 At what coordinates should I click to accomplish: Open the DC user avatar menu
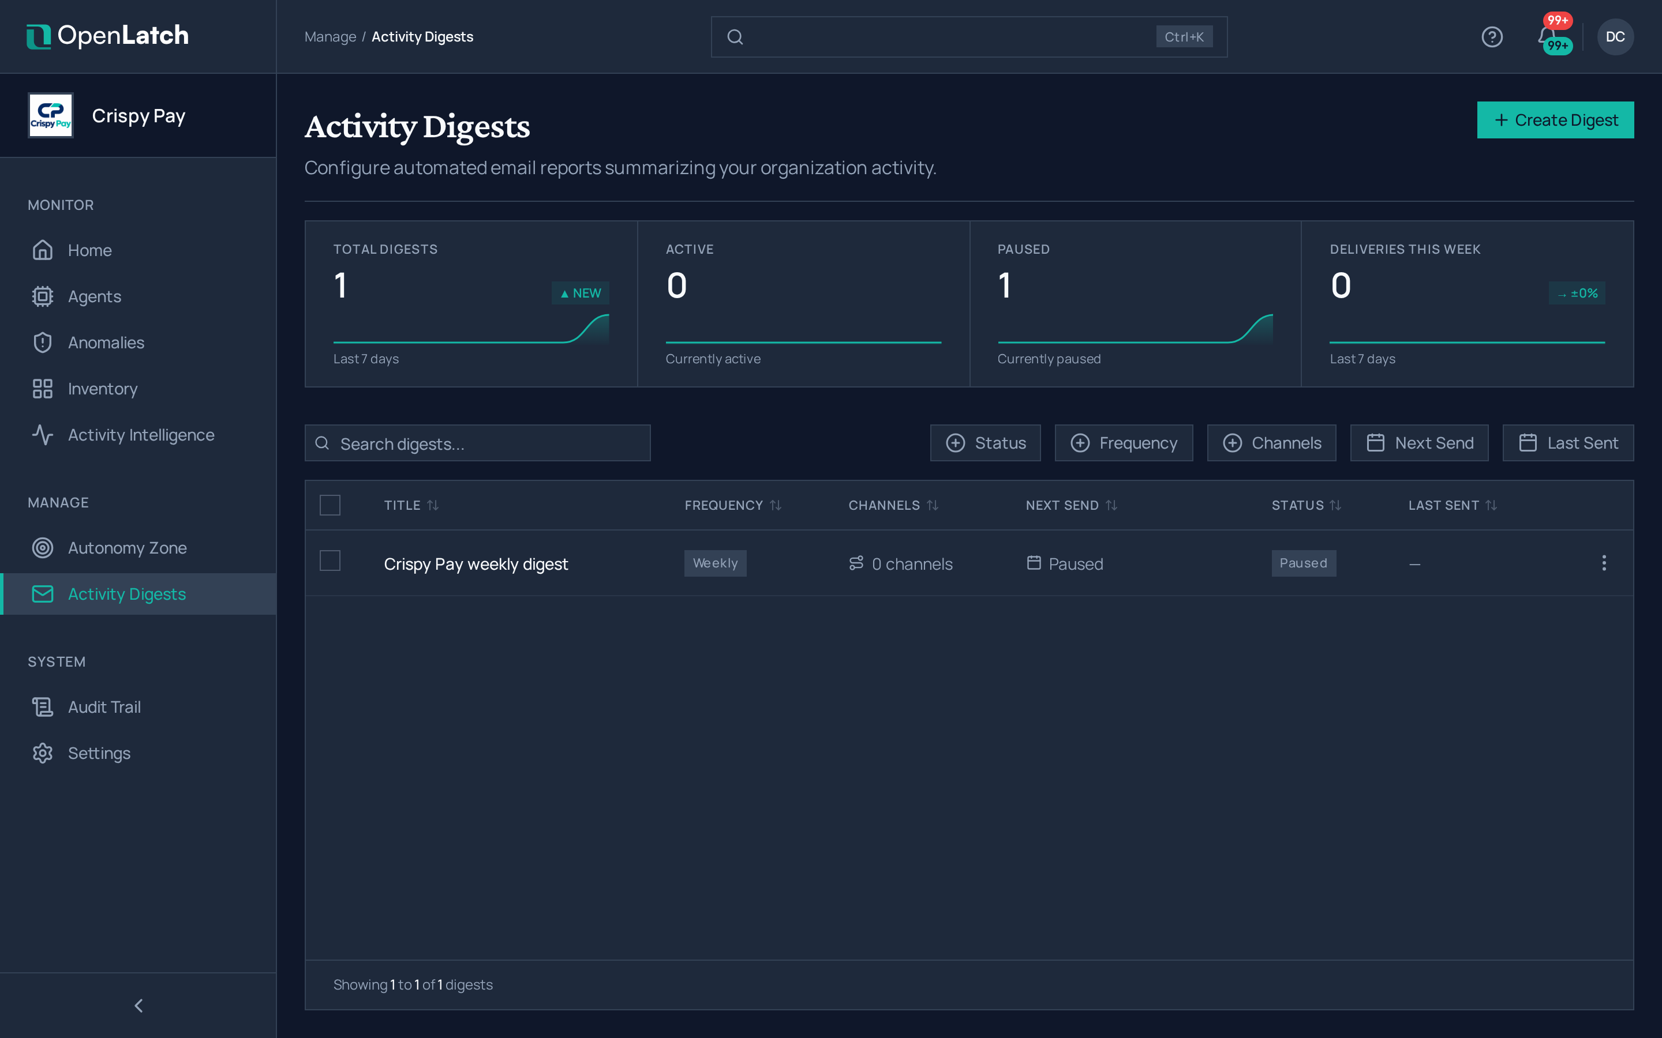1615,36
